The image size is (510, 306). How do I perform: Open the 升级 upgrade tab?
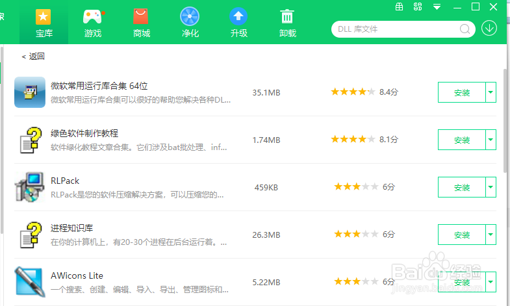pyautogui.click(x=238, y=23)
